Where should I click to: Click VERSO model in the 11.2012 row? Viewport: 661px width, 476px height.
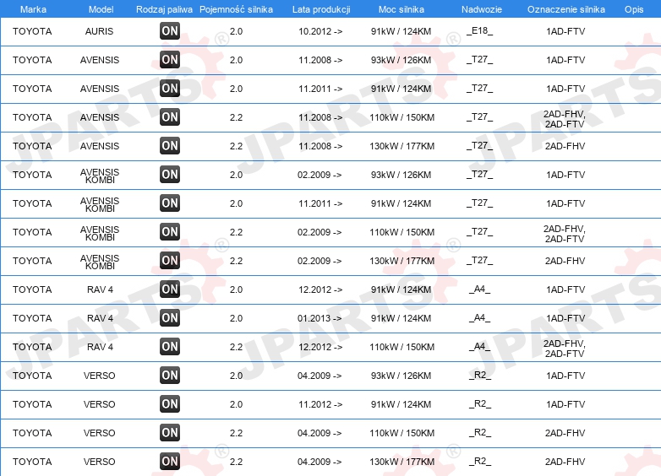[x=100, y=404]
